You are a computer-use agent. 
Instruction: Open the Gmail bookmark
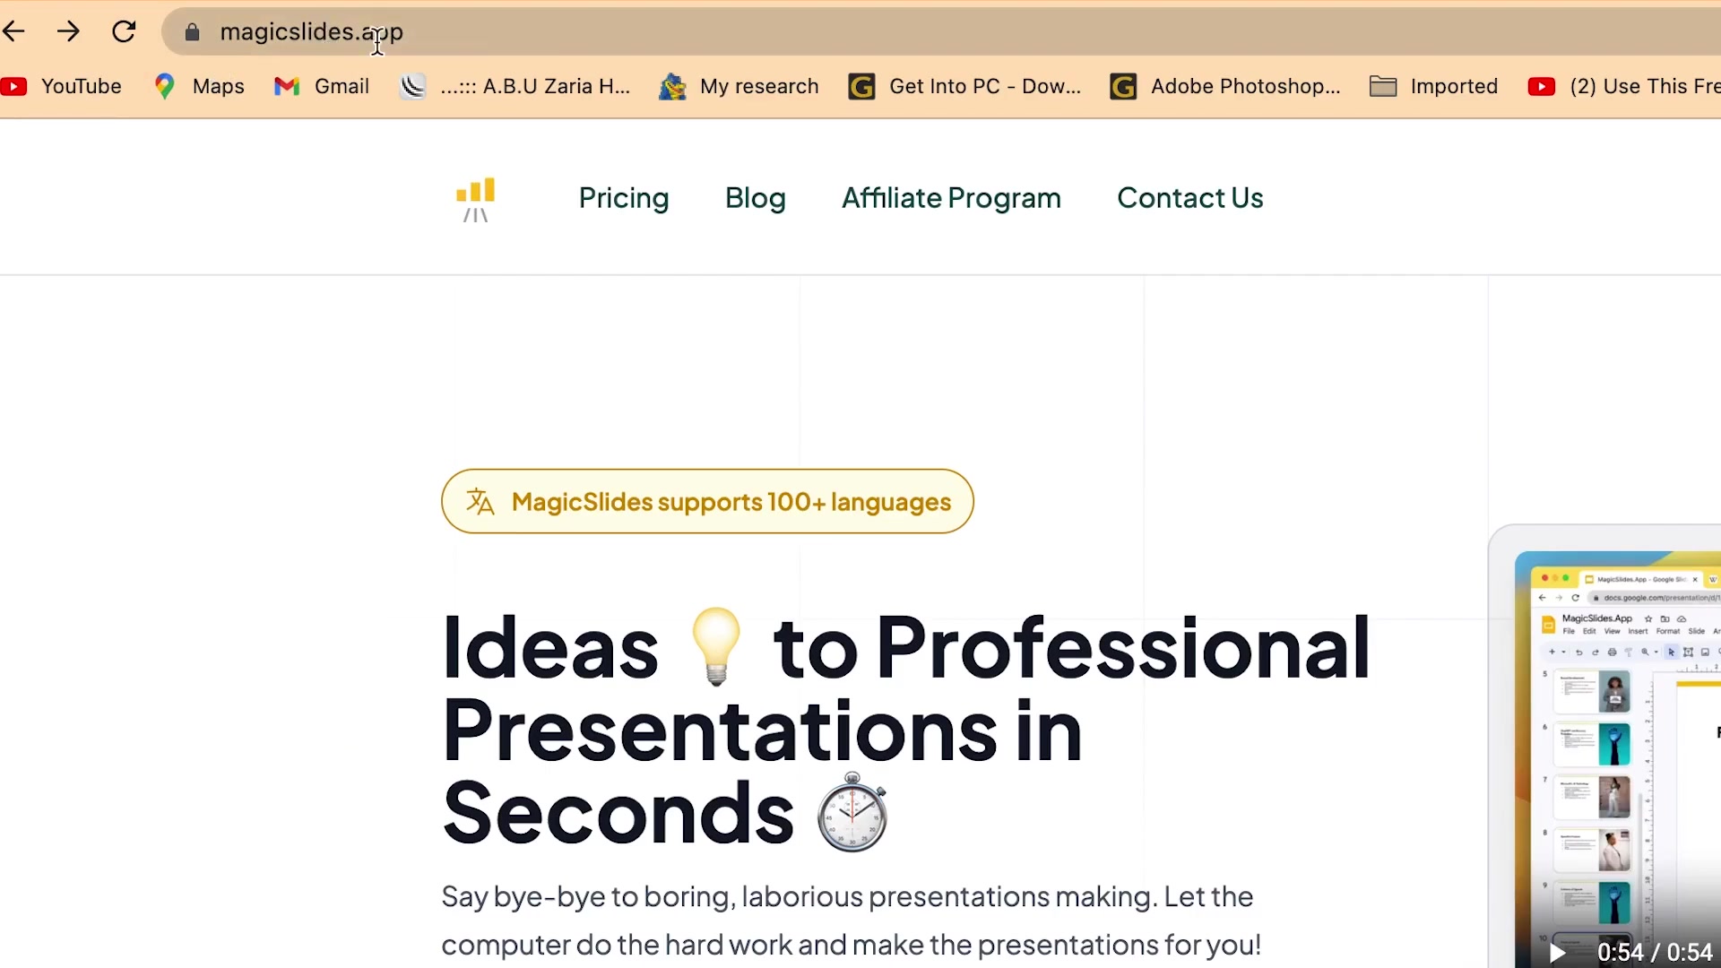[322, 87]
